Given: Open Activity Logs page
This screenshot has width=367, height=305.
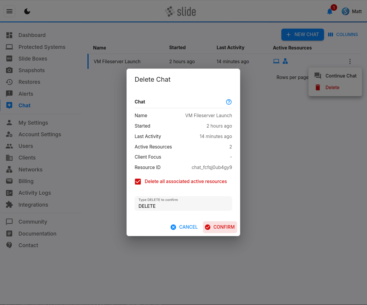Looking at the screenshot, I should point(35,193).
